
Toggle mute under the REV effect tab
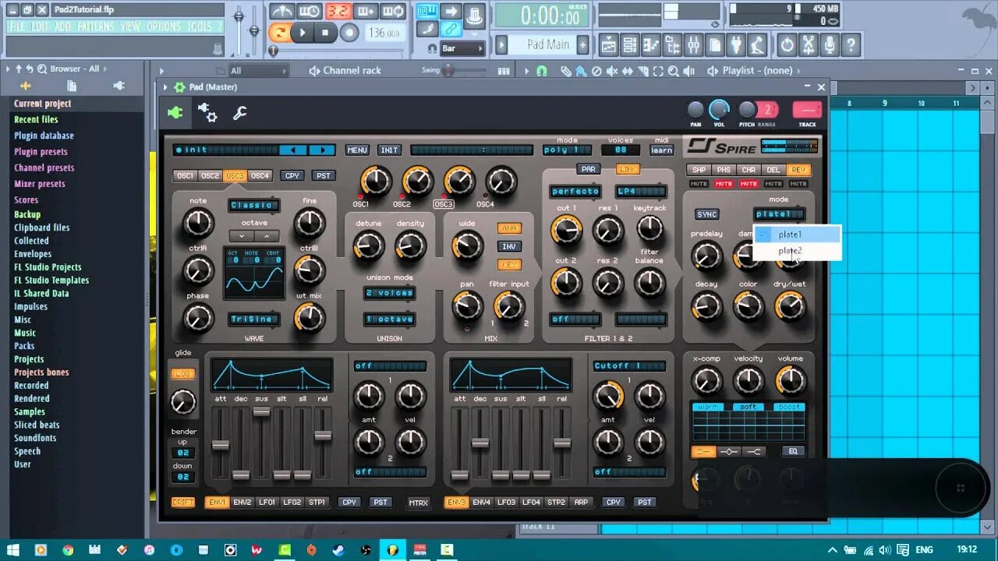point(798,184)
